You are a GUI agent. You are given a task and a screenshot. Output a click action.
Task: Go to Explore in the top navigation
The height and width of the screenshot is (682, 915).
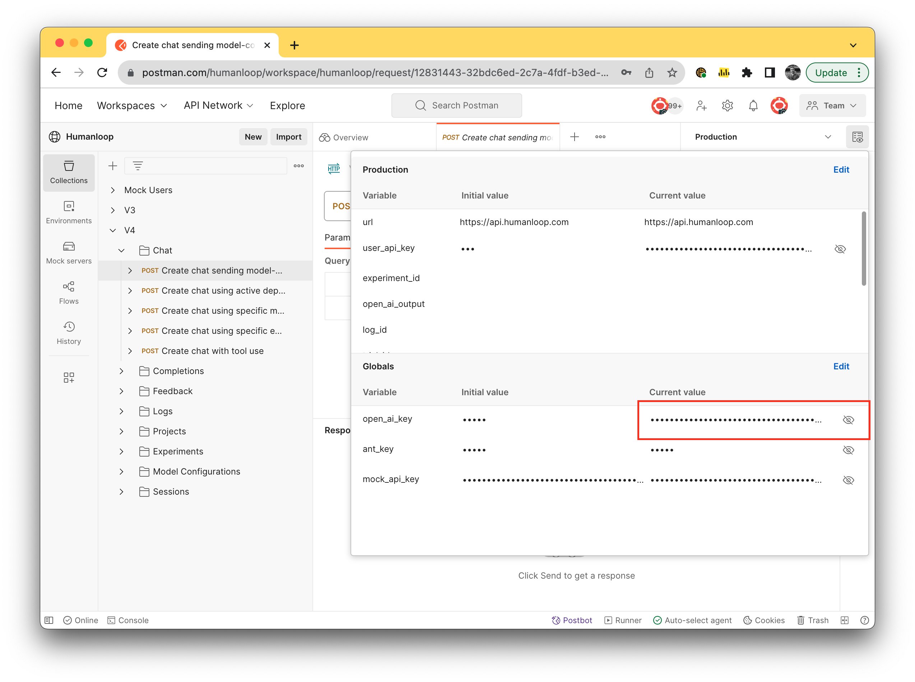pyautogui.click(x=287, y=105)
